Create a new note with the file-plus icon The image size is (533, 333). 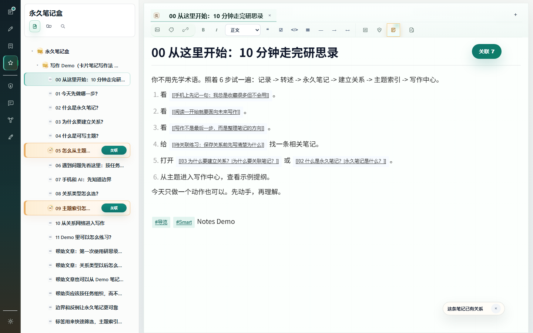point(35,26)
